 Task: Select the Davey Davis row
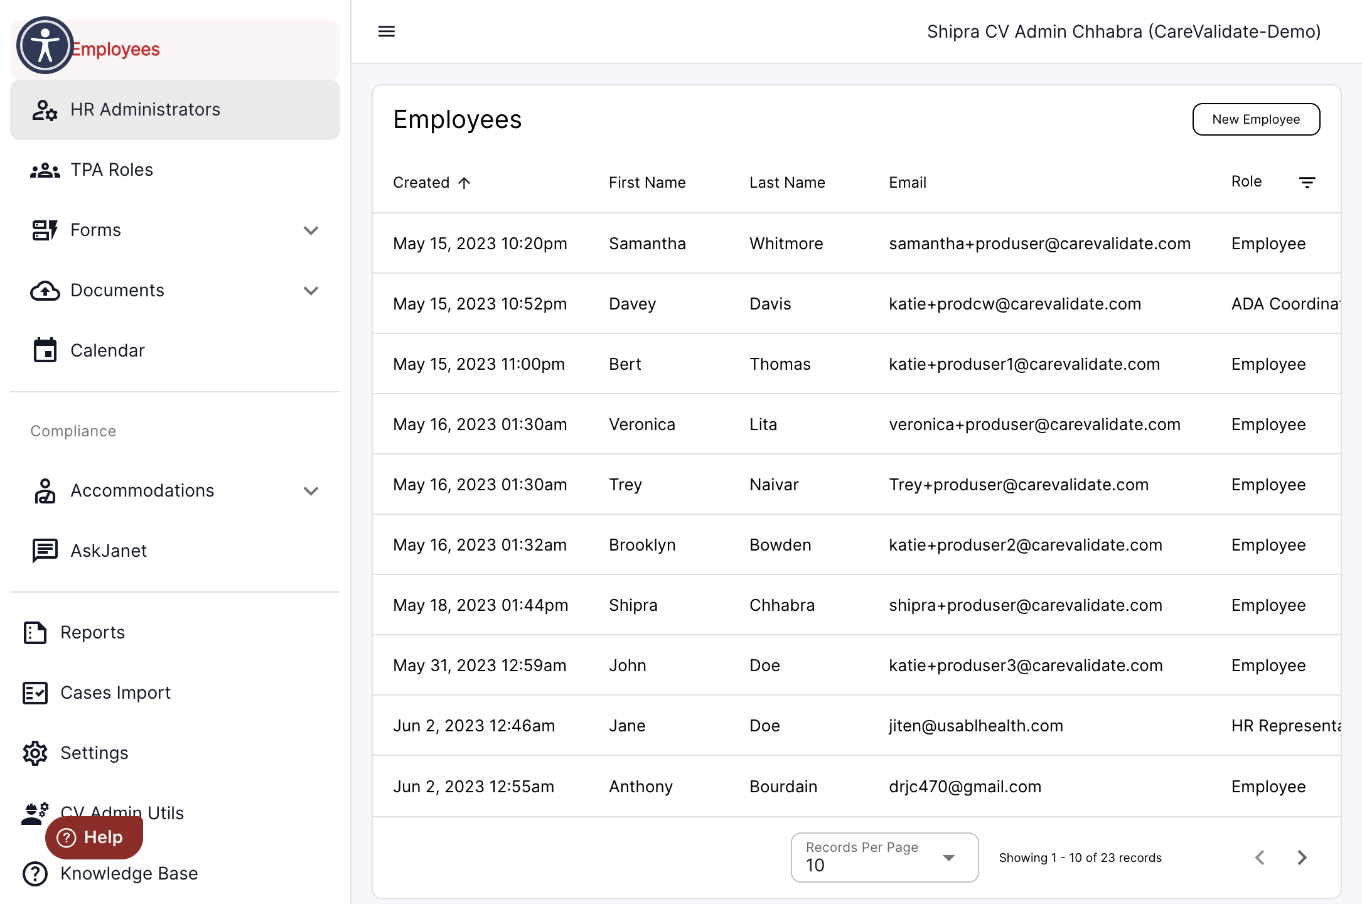click(x=857, y=304)
